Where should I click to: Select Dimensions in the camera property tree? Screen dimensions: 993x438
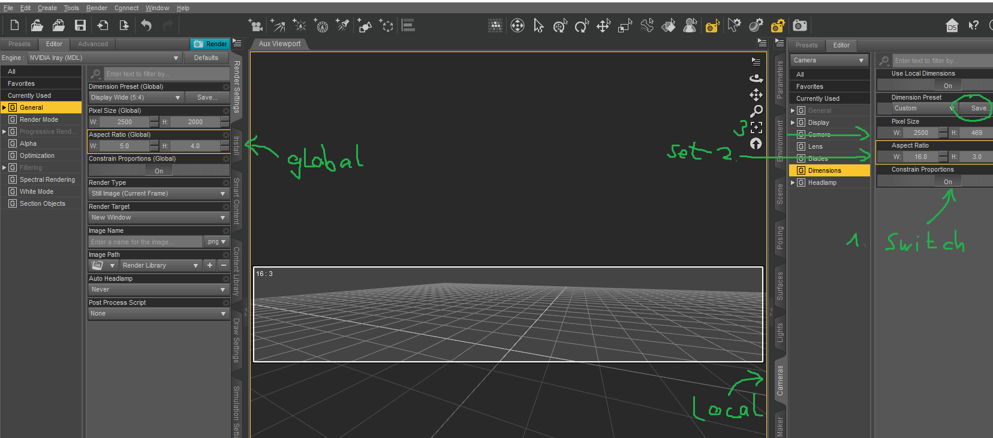click(x=829, y=170)
